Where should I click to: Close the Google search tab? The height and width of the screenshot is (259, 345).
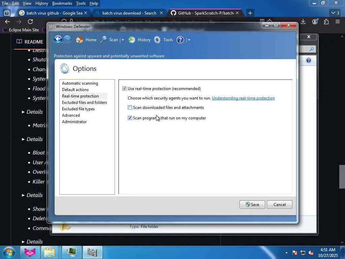(x=86, y=13)
